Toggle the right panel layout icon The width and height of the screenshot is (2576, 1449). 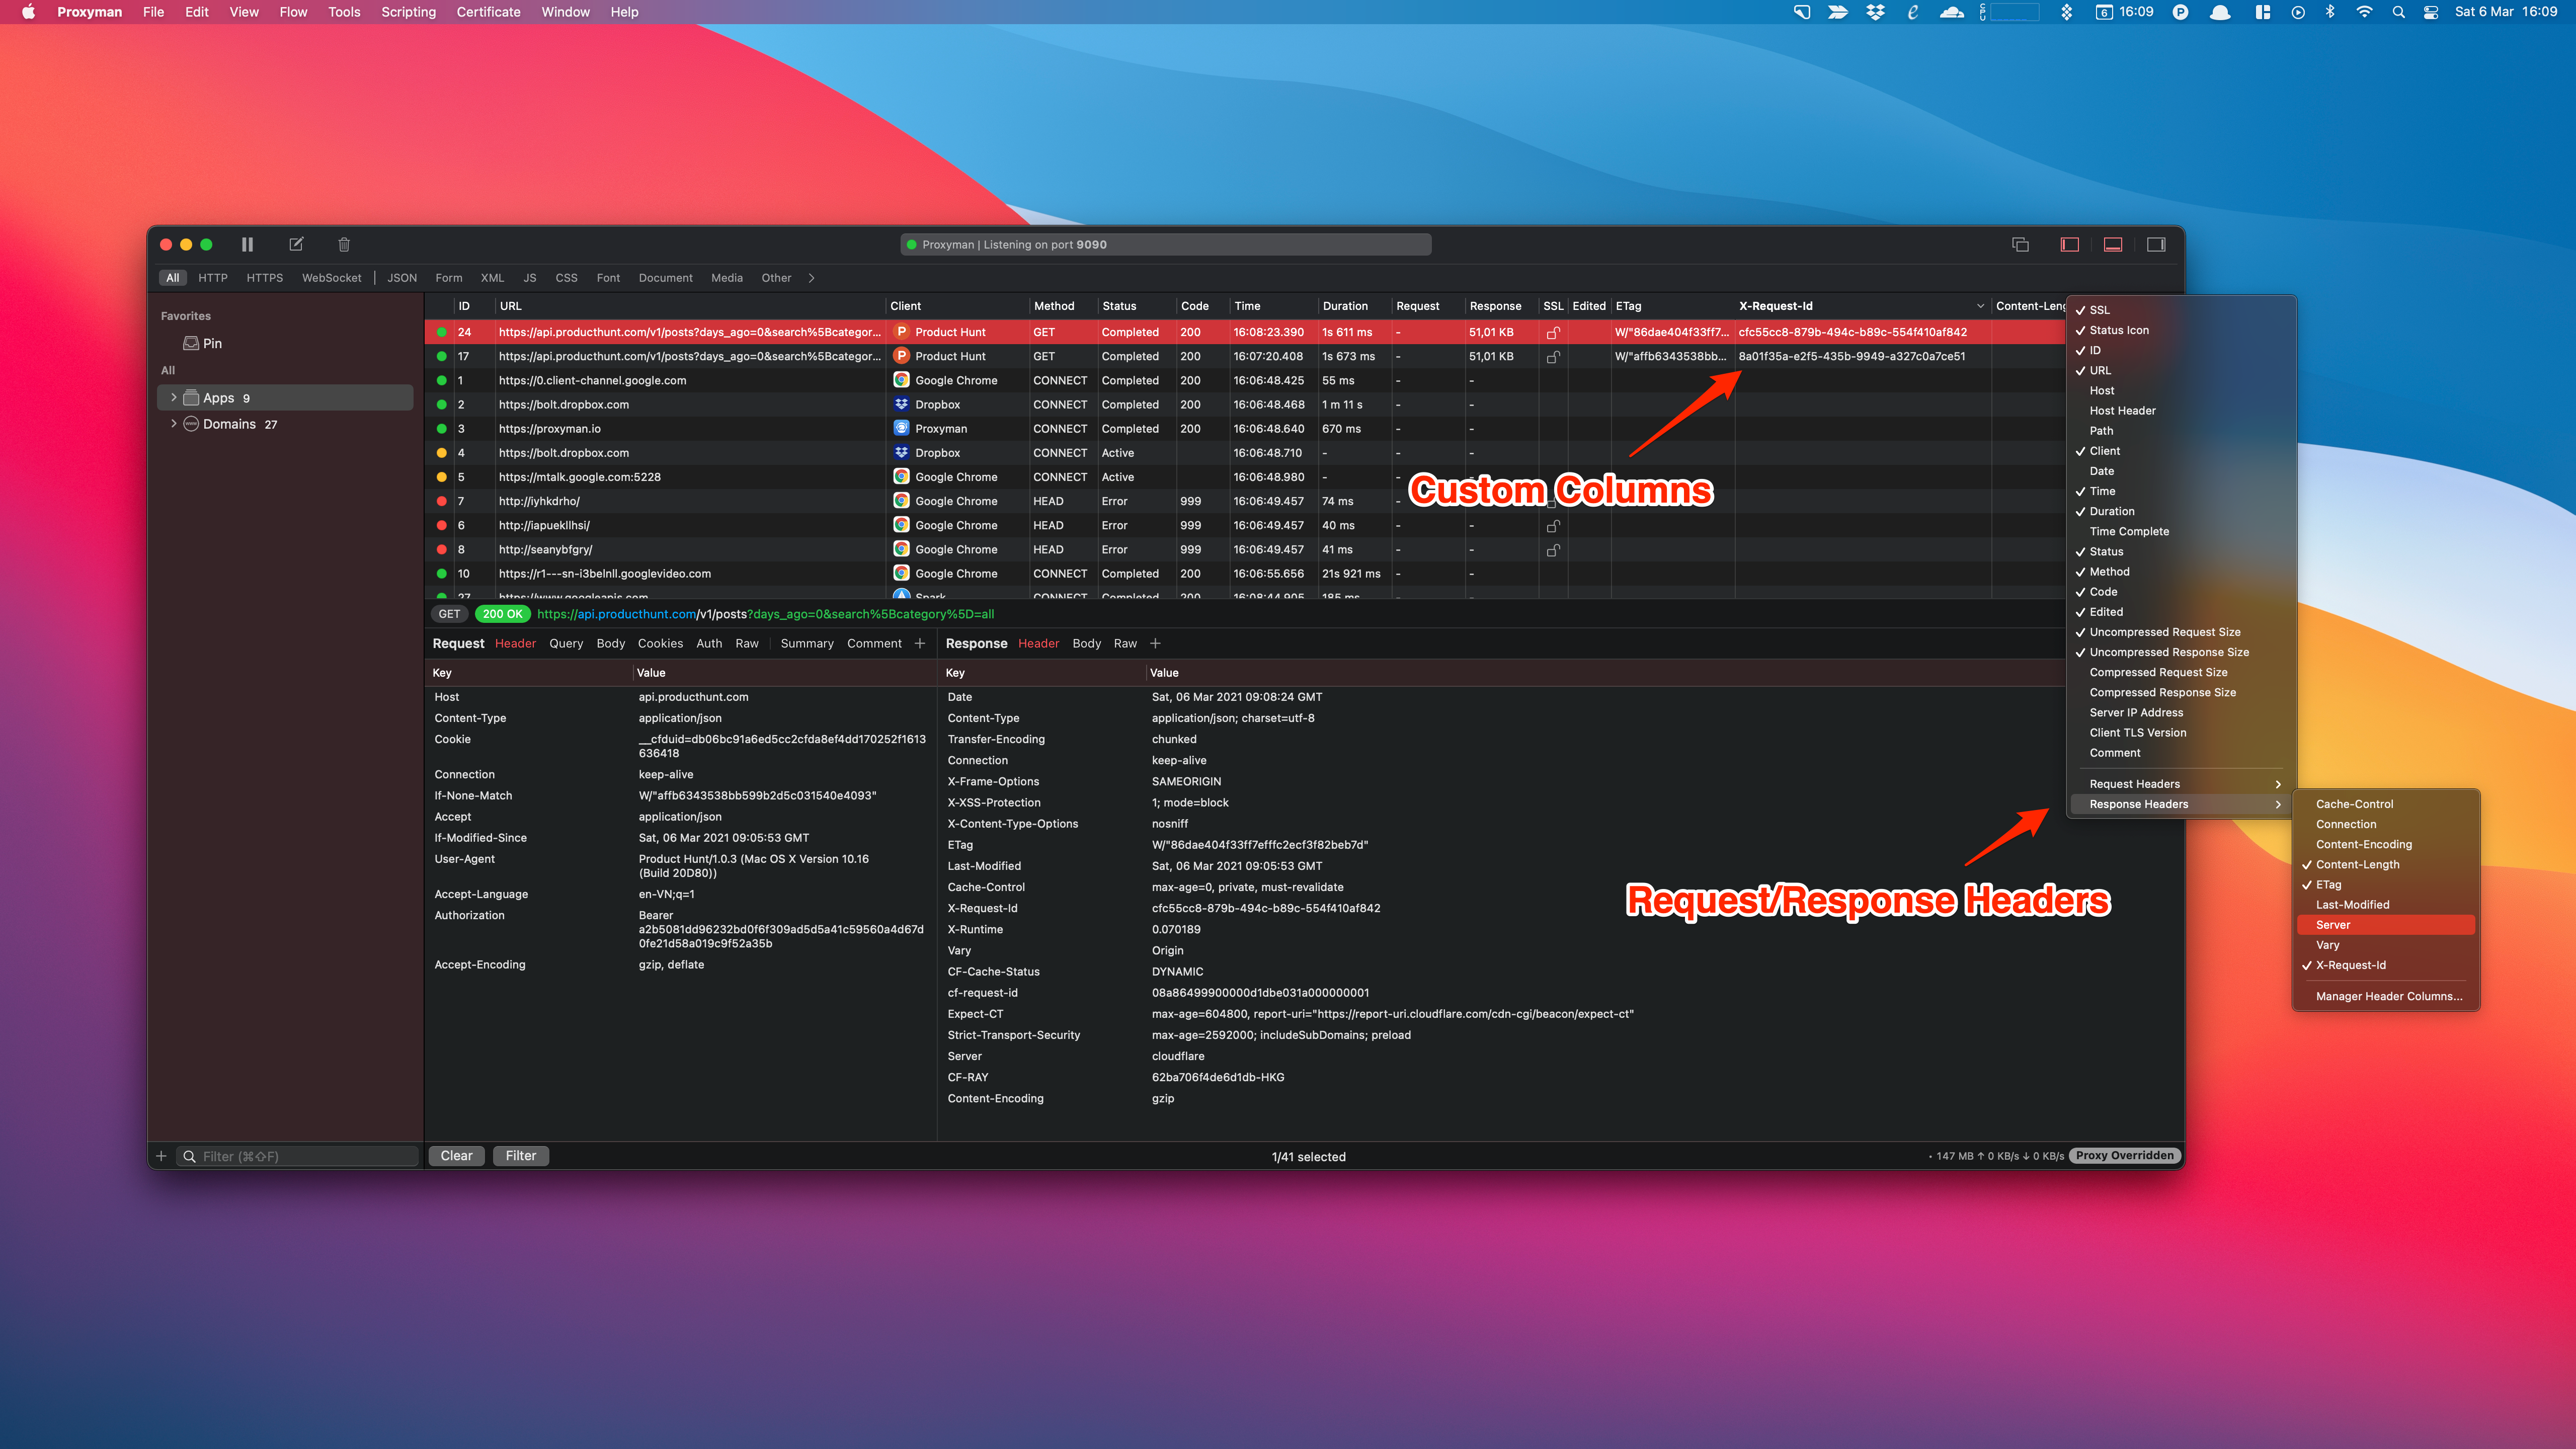pyautogui.click(x=2156, y=244)
